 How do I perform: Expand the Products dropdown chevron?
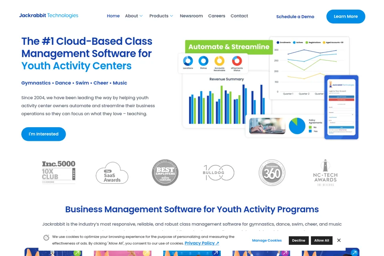coord(172,16)
